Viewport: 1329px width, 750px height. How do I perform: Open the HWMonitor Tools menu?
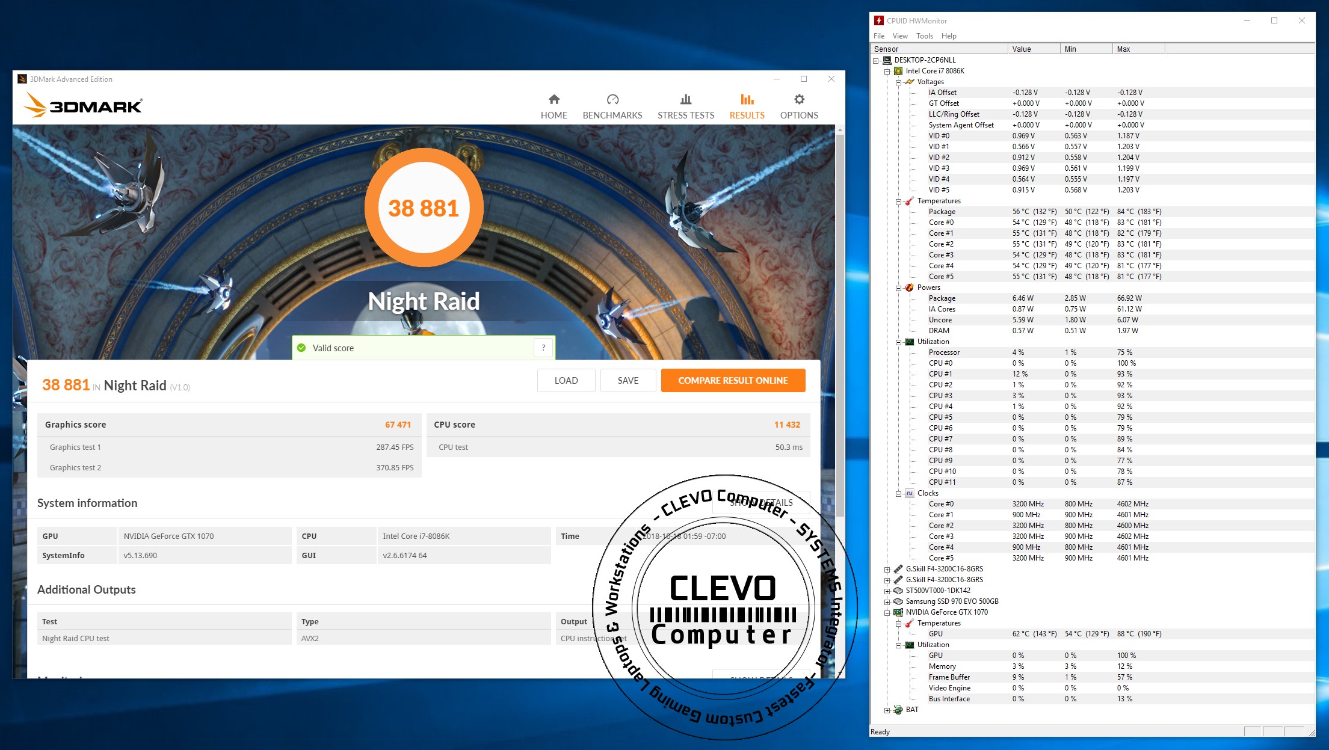click(924, 36)
